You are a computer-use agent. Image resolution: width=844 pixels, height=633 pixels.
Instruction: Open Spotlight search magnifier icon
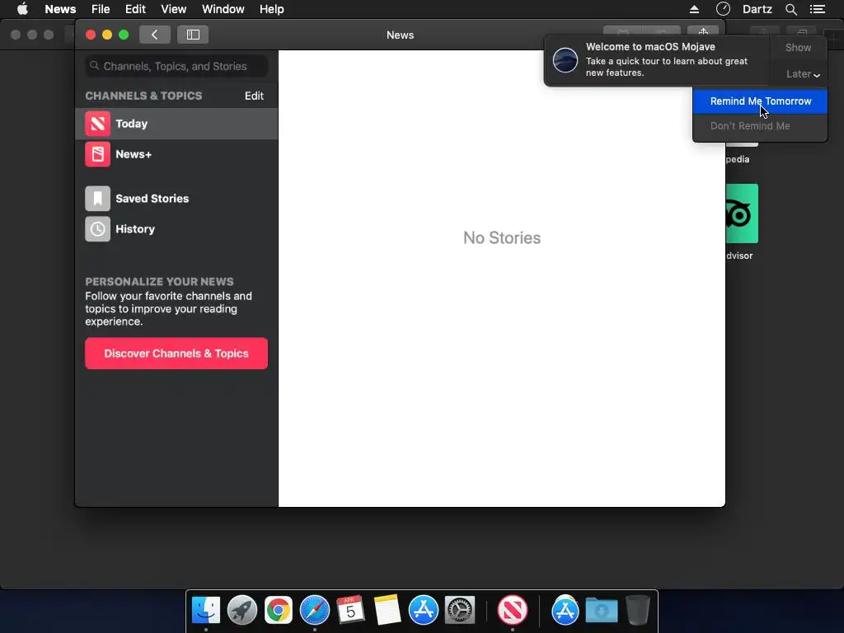tap(790, 9)
